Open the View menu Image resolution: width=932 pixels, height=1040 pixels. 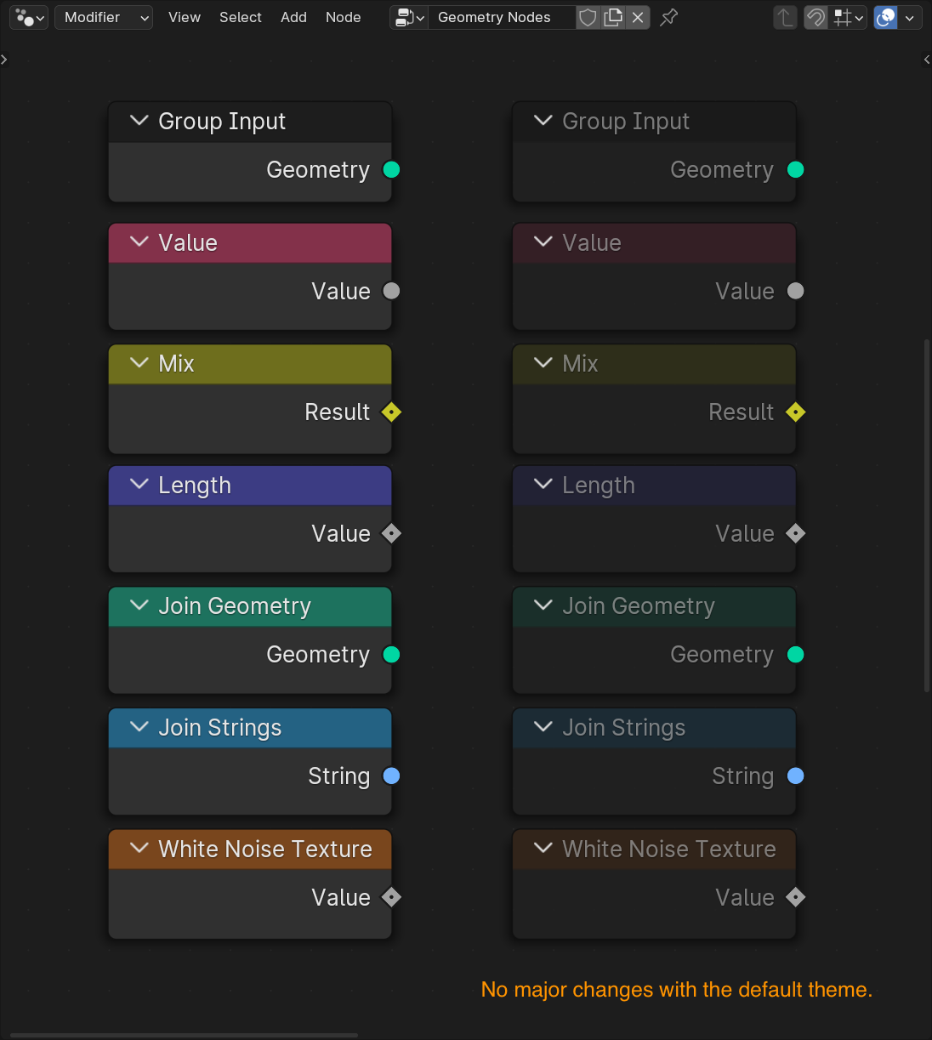[x=184, y=17]
